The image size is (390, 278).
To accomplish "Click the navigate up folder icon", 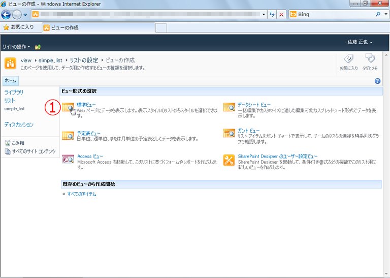I will [38, 47].
